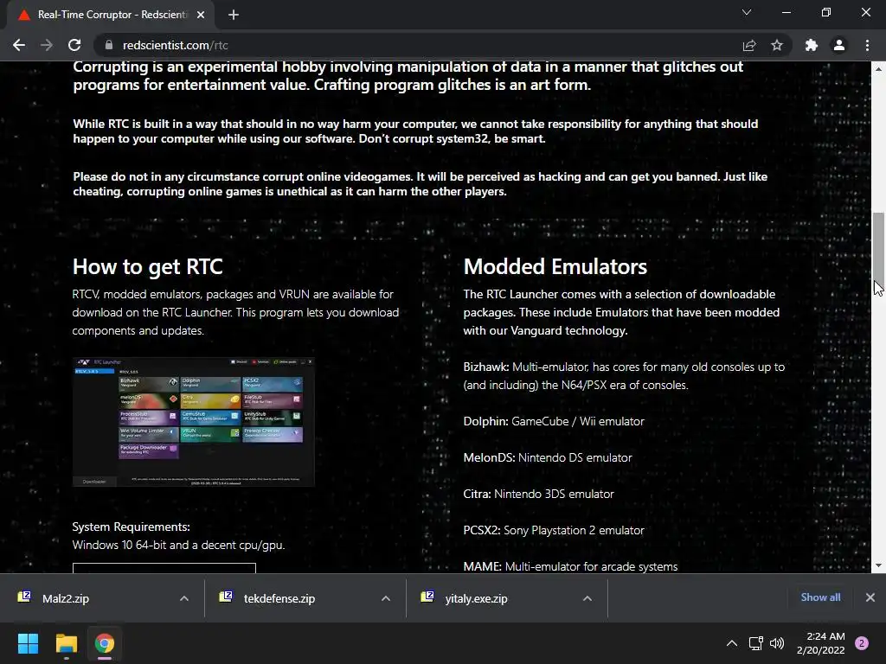Open a new browser tab

pyautogui.click(x=234, y=15)
